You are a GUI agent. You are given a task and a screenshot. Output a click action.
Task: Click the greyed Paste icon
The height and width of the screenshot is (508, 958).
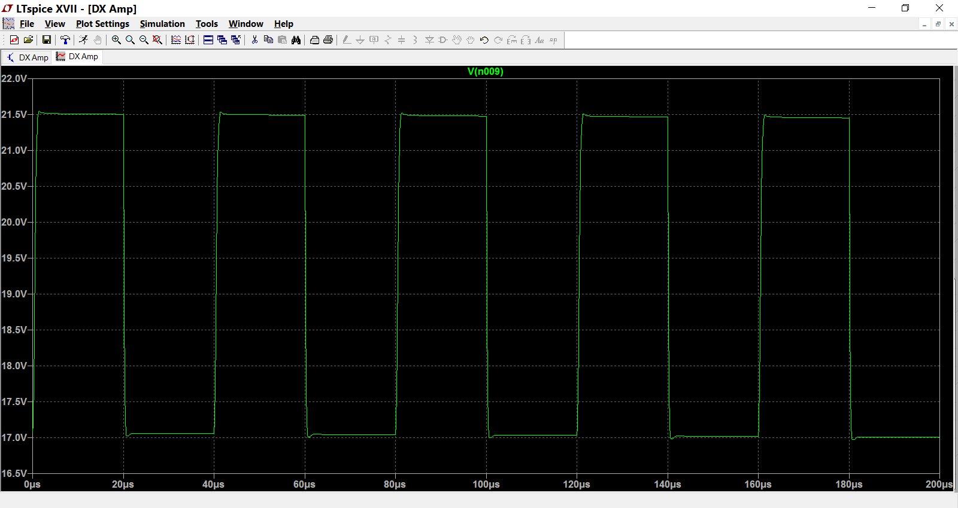point(282,40)
